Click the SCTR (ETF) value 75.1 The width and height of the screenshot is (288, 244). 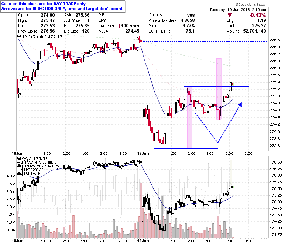190,31
